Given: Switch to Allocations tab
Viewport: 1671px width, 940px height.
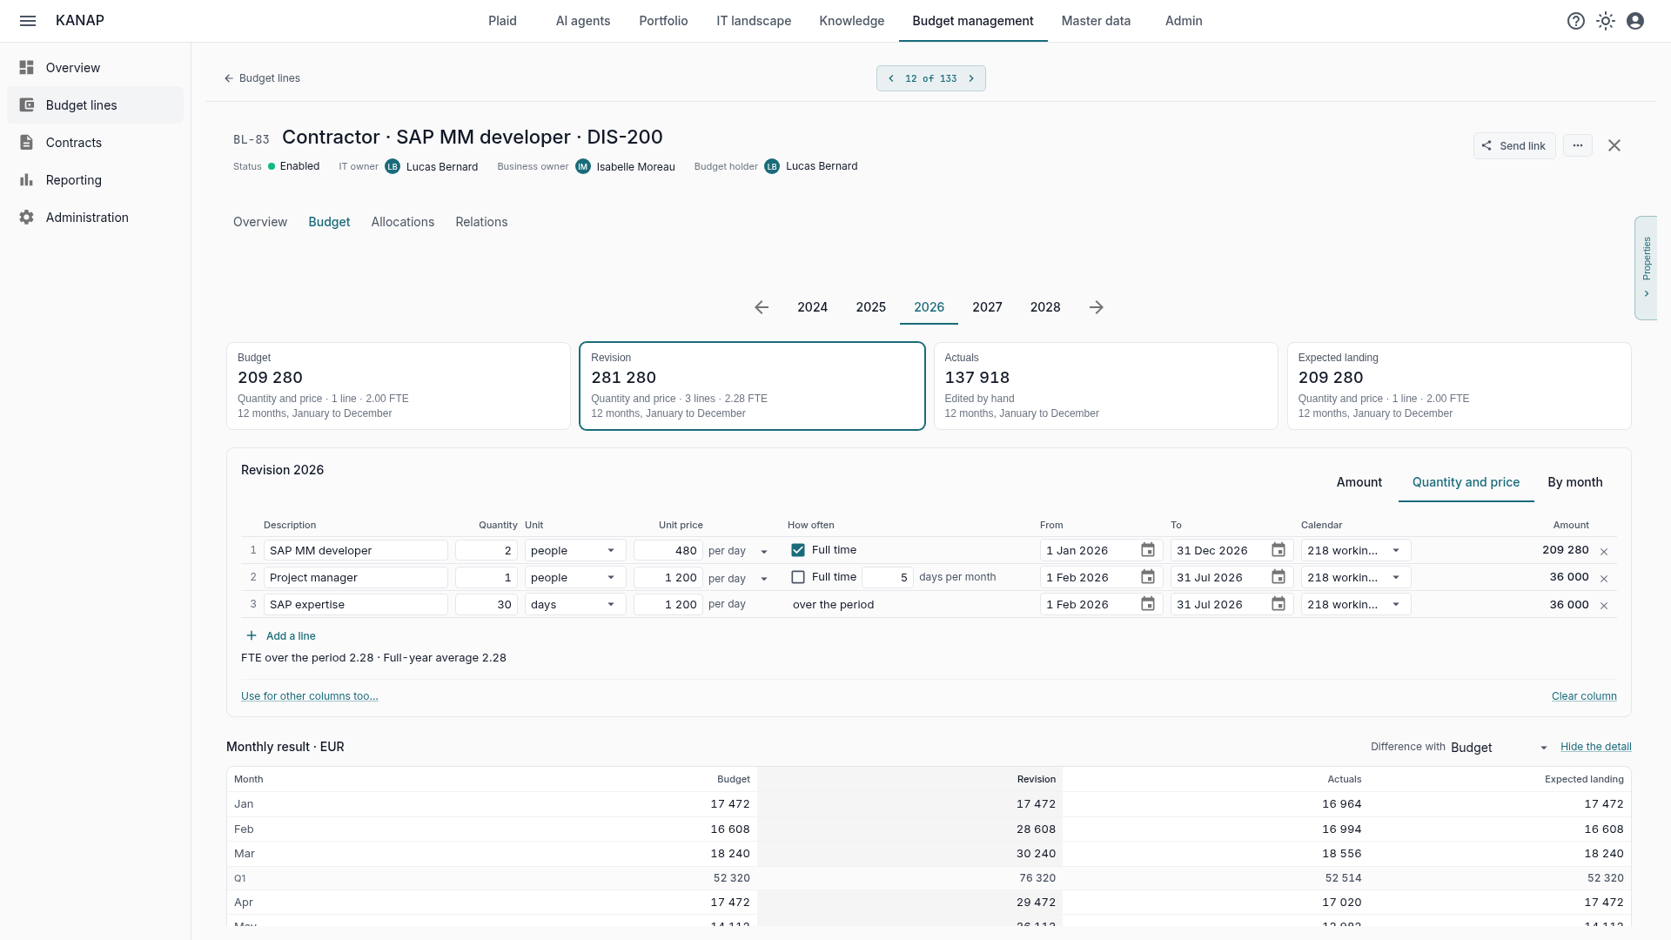Looking at the screenshot, I should tap(402, 222).
